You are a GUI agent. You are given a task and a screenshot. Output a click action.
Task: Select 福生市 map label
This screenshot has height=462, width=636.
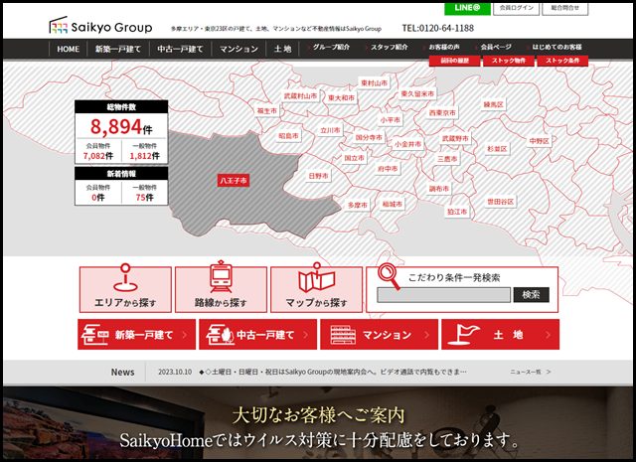coord(267,110)
